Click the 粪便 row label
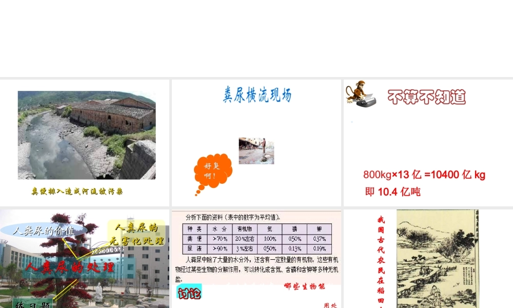 tap(194, 239)
